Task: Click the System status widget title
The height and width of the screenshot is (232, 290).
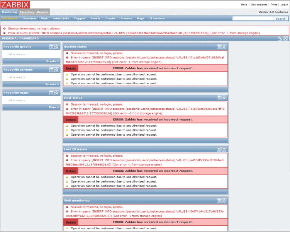Action: (x=75, y=47)
